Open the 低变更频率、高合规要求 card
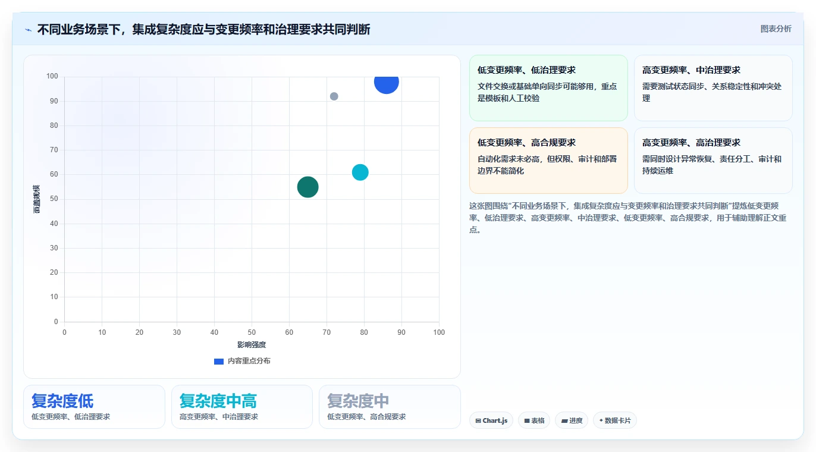816x452 pixels. click(x=548, y=161)
